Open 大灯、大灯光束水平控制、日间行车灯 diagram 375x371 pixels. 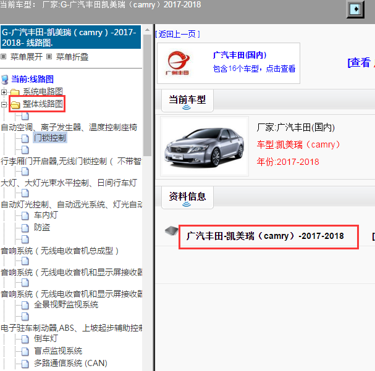pyautogui.click(x=69, y=183)
